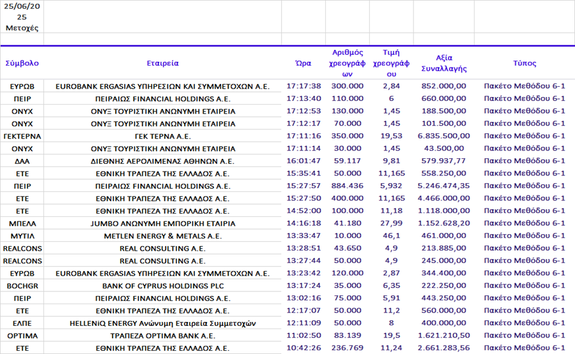Click the ΔΑΑ symbol cell

click(x=22, y=161)
